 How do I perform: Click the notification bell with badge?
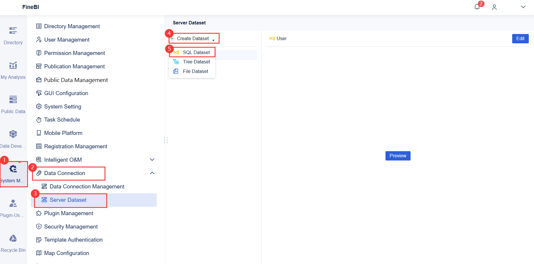[x=477, y=6]
